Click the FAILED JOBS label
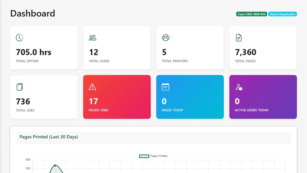Viewport: 307px width, 173px height. pos(98,110)
